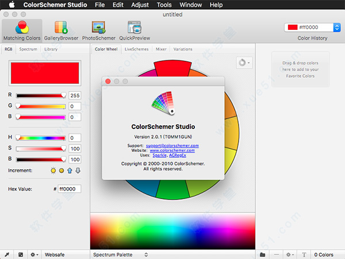Click the G value input field
Viewport: 345px width, 259px height.
pos(75,106)
